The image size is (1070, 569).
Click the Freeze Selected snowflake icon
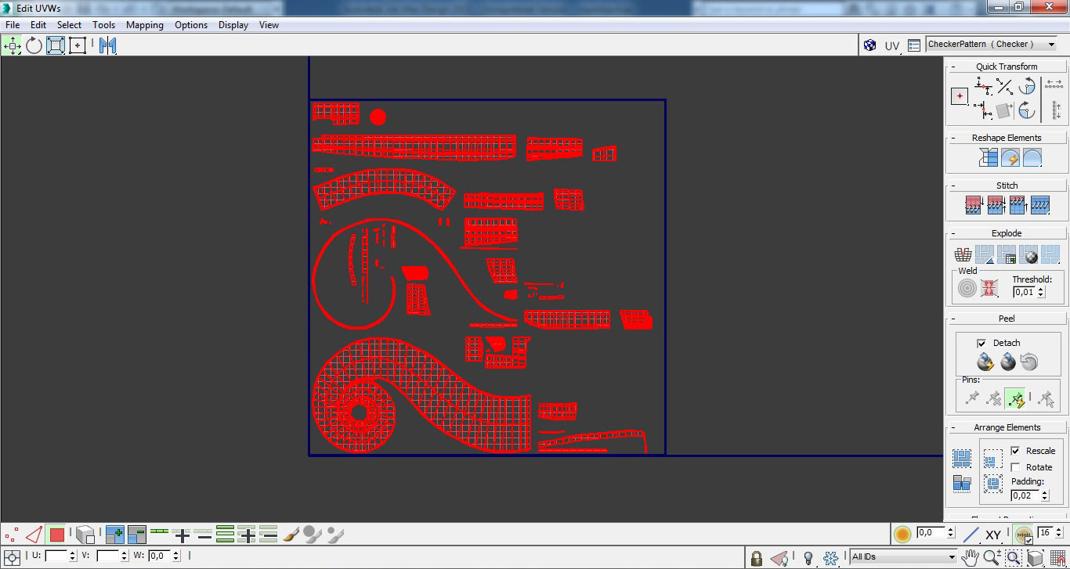coord(831,558)
